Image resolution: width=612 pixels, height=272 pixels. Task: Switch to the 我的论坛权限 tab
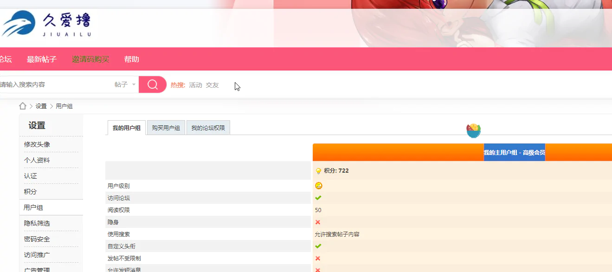point(208,128)
